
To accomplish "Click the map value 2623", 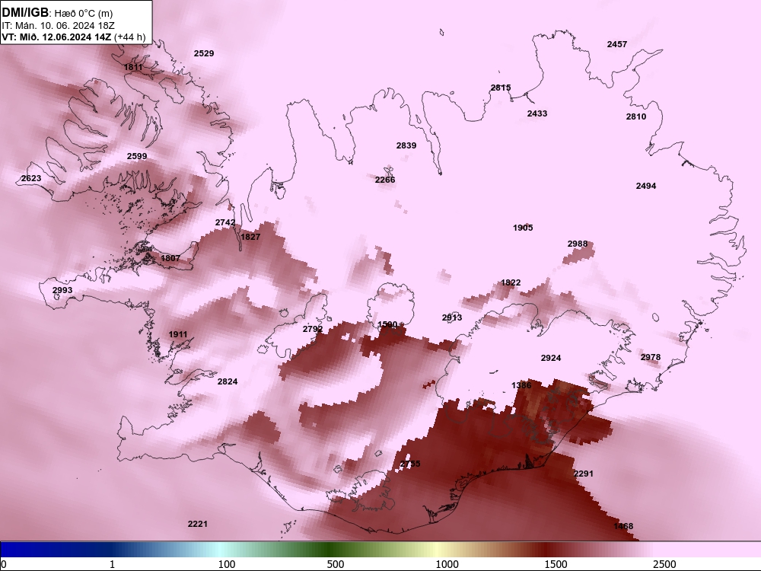I will [x=31, y=178].
